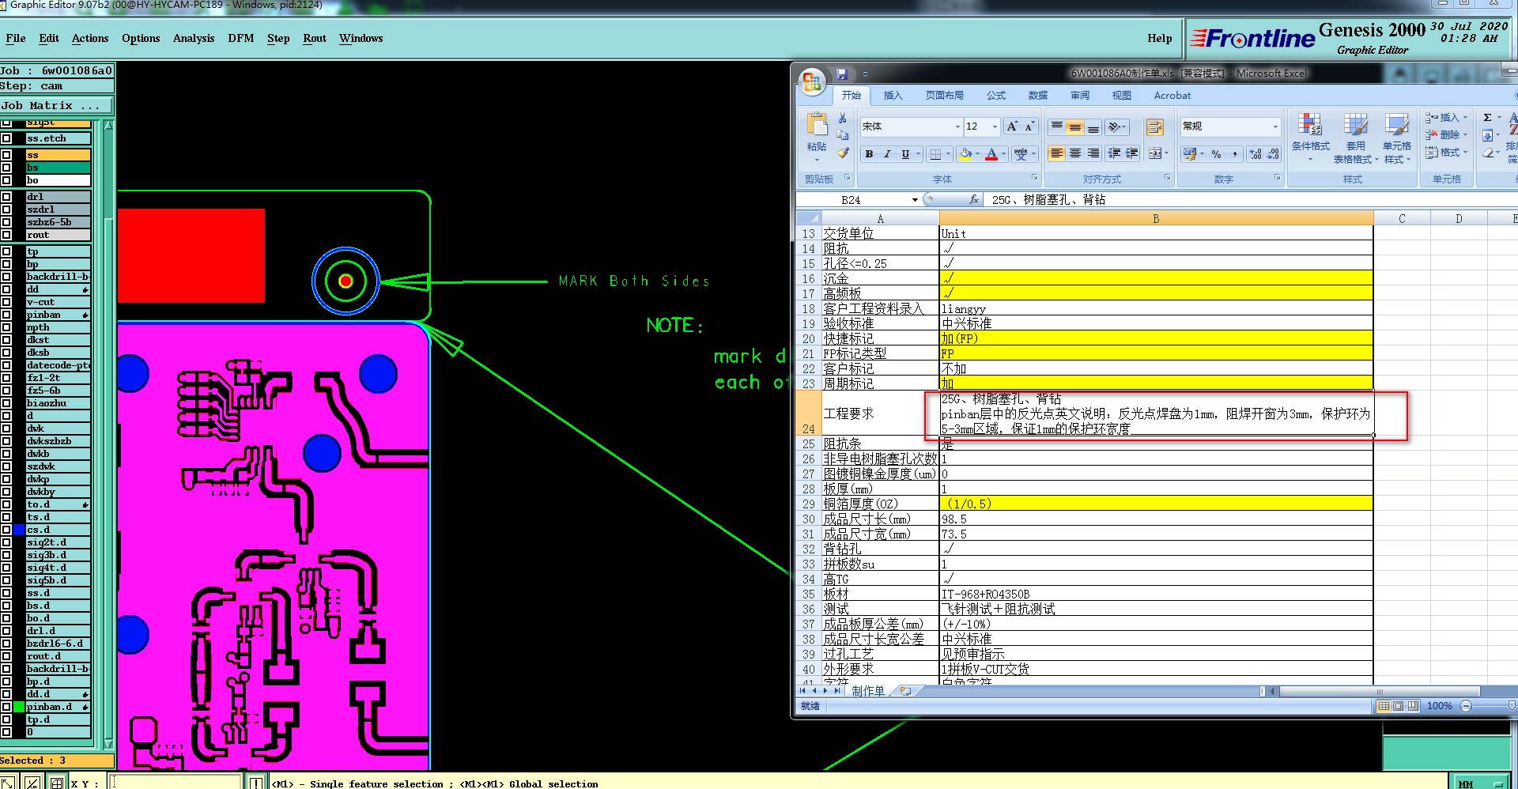
Task: Toggle the checkbox for layer pinban
Action: pyautogui.click(x=6, y=315)
